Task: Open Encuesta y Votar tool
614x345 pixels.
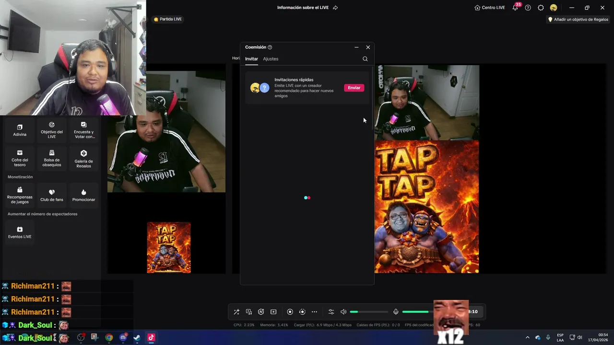Action: 83,130
